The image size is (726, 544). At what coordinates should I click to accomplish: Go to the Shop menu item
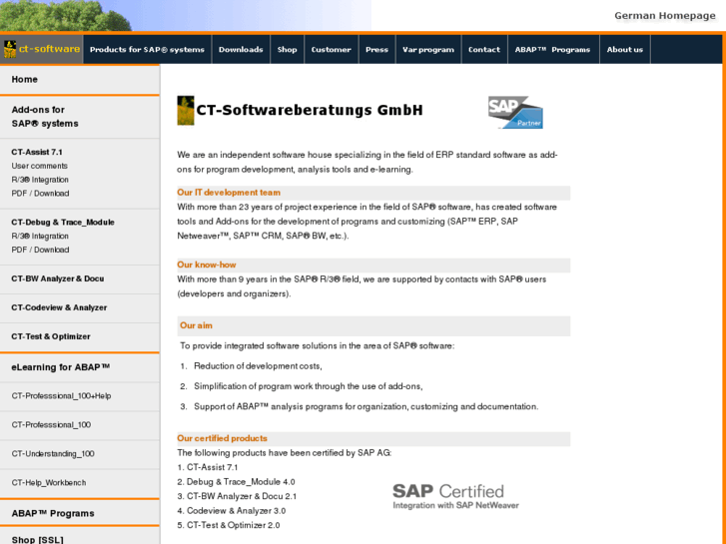pos(287,50)
